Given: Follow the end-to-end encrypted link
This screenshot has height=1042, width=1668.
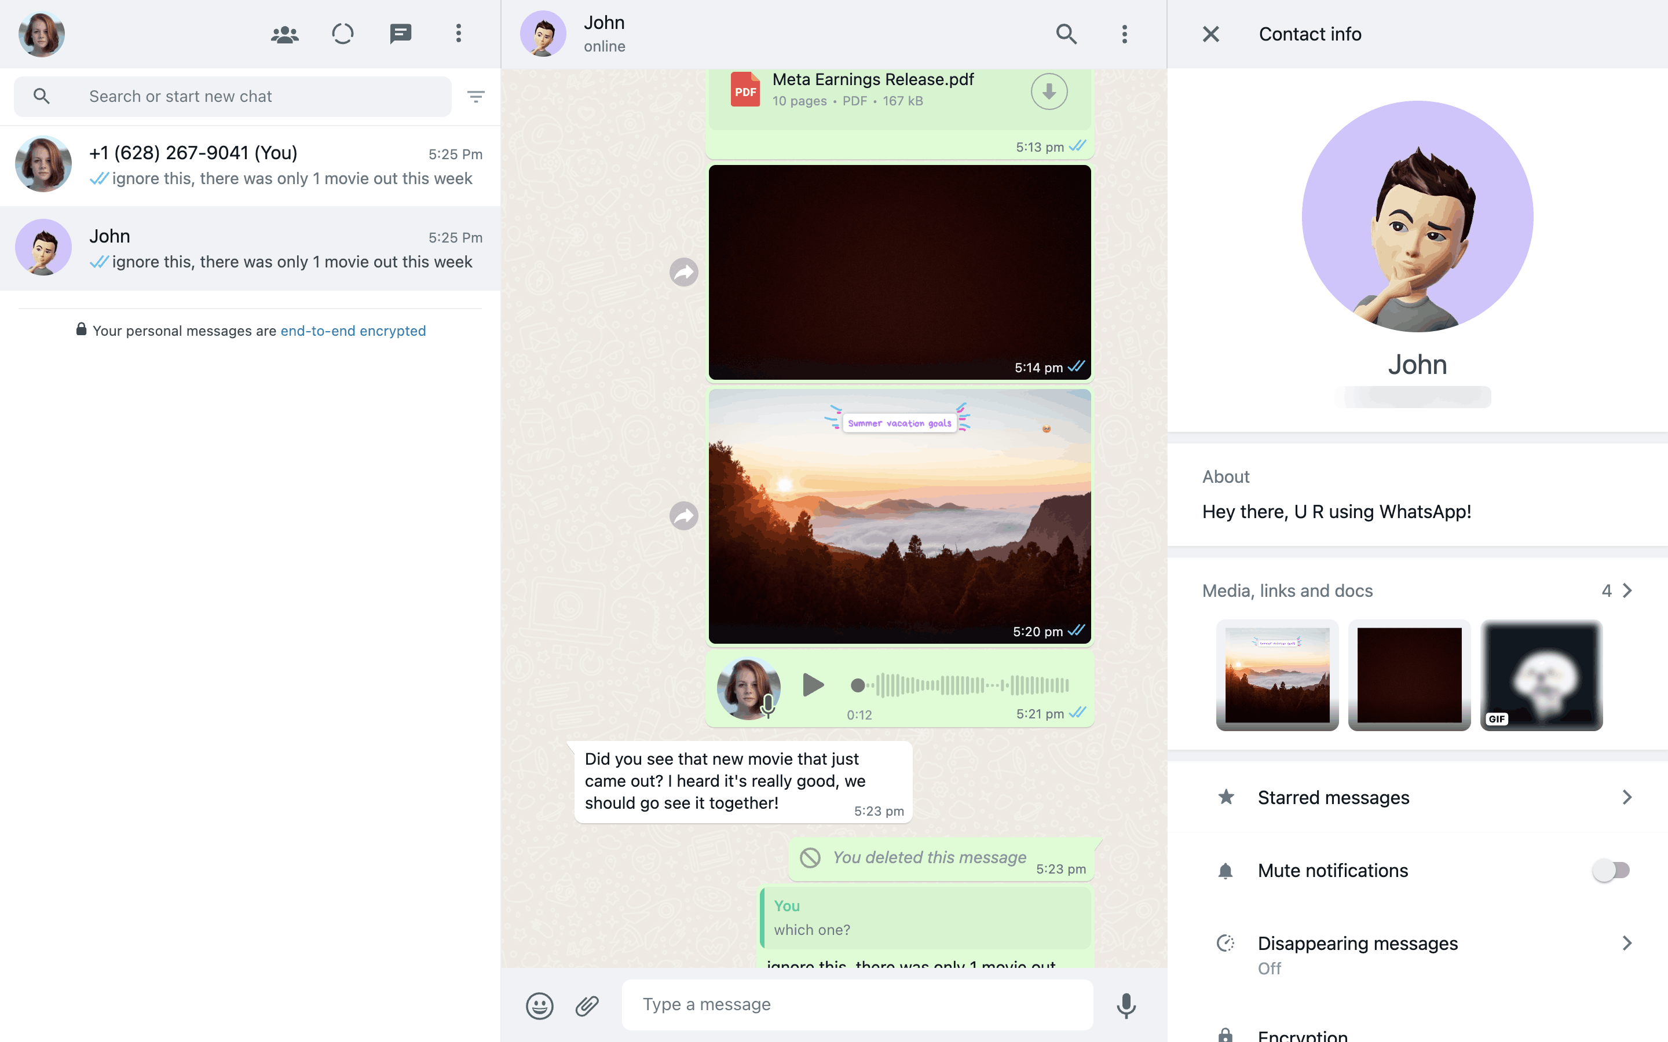Looking at the screenshot, I should tap(353, 331).
